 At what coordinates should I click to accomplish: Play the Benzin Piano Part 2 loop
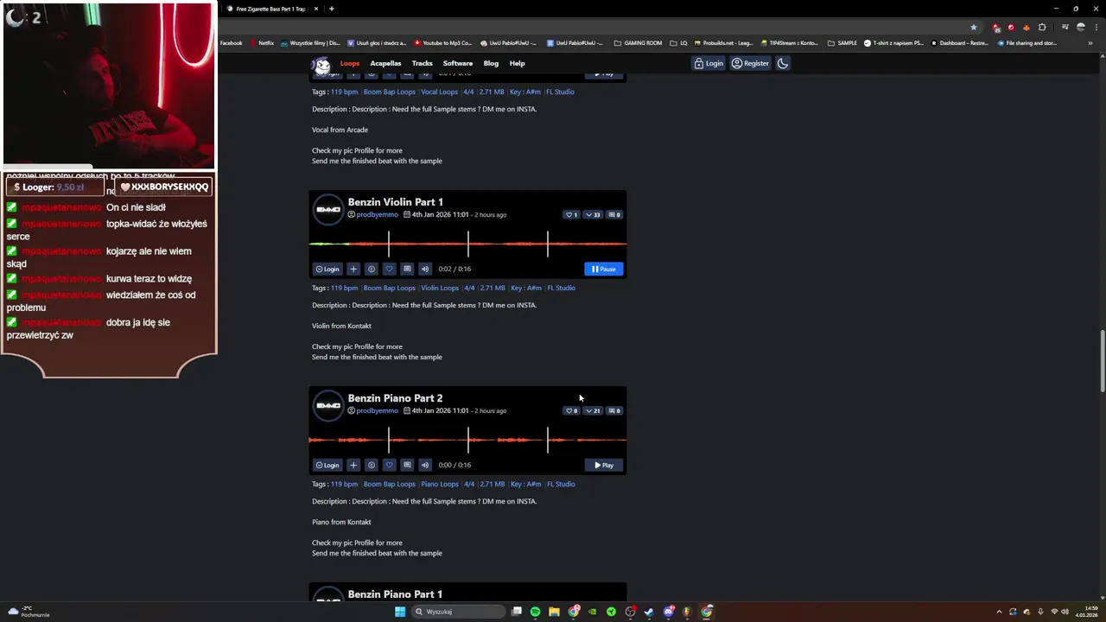[x=603, y=465]
